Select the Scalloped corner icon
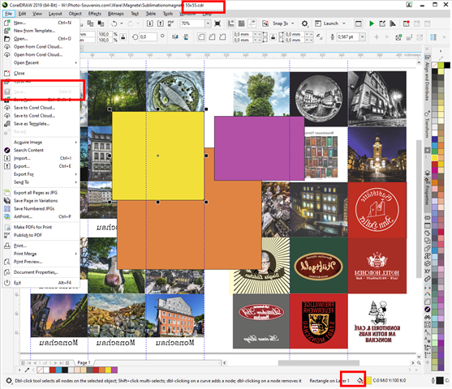This screenshot has height=389, width=452. coord(212,36)
